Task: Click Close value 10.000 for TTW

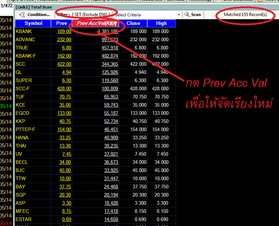Action: (139, 179)
